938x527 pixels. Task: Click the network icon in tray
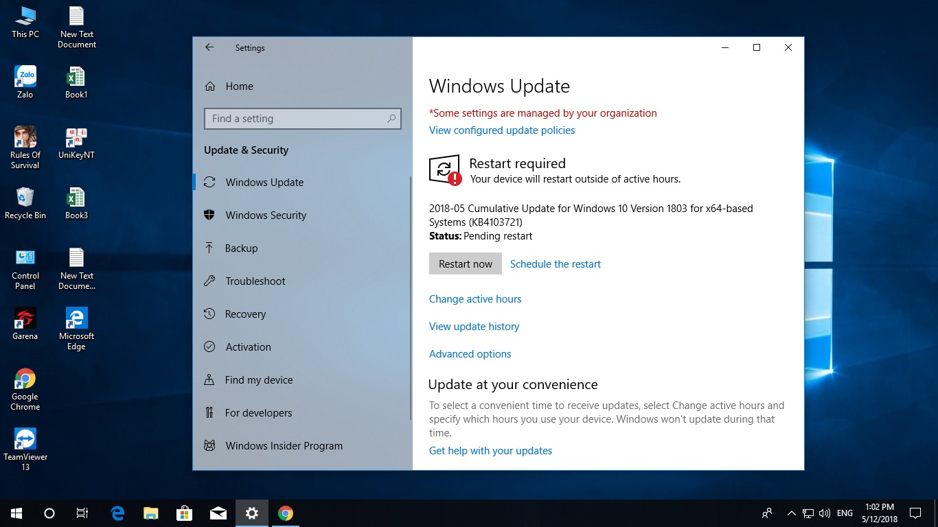(x=808, y=513)
